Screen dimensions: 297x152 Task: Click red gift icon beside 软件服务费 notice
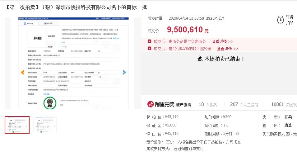[150, 48]
